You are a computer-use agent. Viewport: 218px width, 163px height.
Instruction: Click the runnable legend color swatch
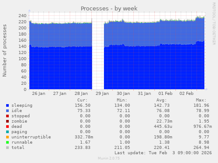click(7, 142)
